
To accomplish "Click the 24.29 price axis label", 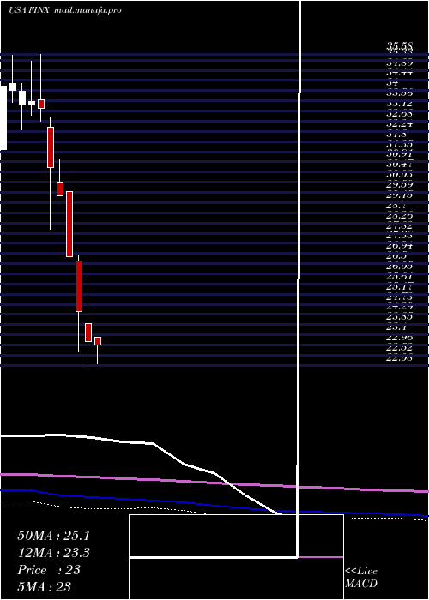I will point(399,307).
